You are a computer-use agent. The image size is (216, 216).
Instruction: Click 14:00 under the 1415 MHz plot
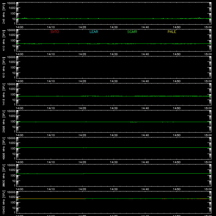point(19,108)
